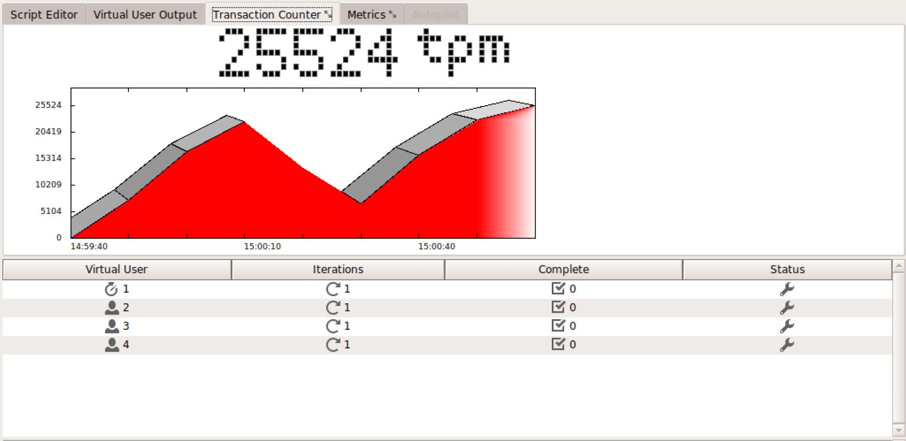Viewport: 906px width, 441px height.
Task: Open the Virtual User Output tab
Action: point(145,15)
